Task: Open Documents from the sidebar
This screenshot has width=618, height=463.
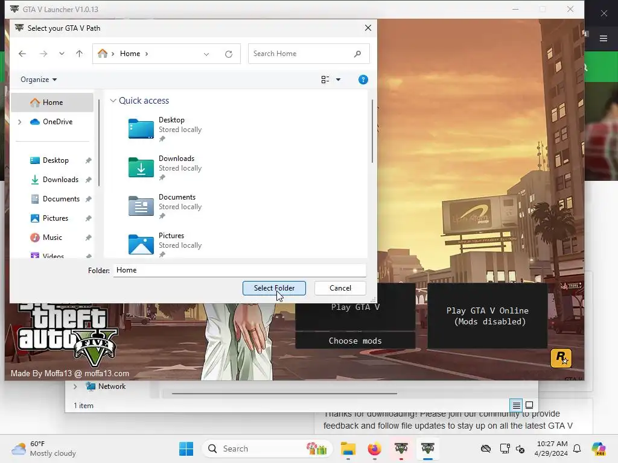Action: 55,199
